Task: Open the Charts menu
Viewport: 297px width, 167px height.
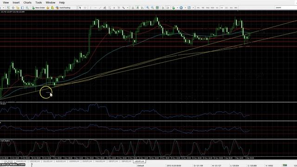Action: tap(27, 3)
